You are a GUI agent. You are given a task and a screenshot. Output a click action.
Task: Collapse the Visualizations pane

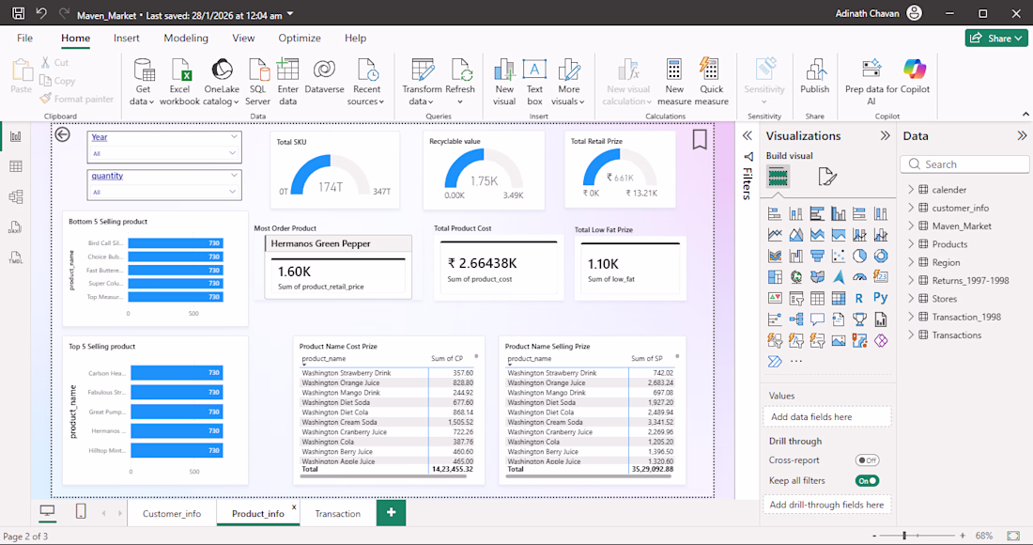pyautogui.click(x=885, y=135)
